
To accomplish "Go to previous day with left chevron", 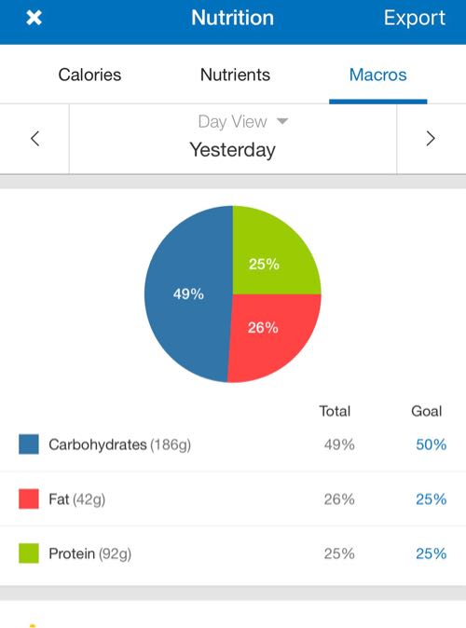I will click(x=34, y=139).
